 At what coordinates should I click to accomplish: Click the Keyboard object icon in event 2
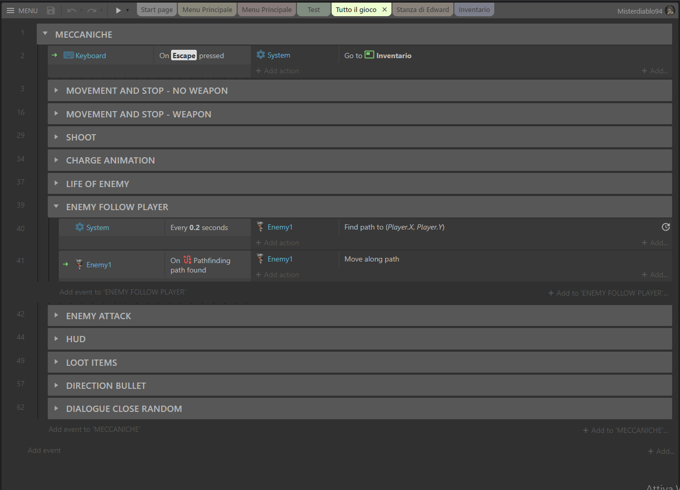click(x=69, y=56)
